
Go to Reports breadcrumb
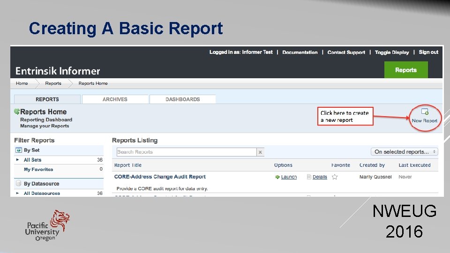53,83
